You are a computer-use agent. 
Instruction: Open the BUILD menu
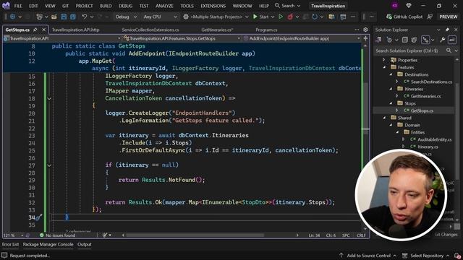coord(106,6)
